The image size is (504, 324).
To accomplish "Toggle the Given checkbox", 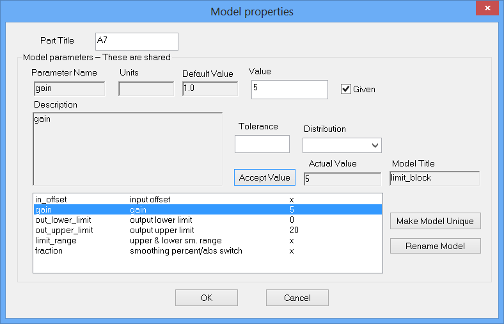I will 346,89.
